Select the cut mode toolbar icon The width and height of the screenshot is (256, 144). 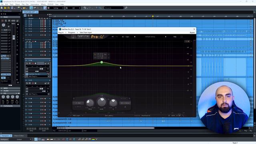[35, 8]
